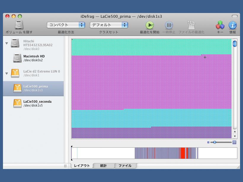Click the Hitachi internal disk icon
Image resolution: width=243 pixels, height=182 pixels.
click(x=15, y=43)
